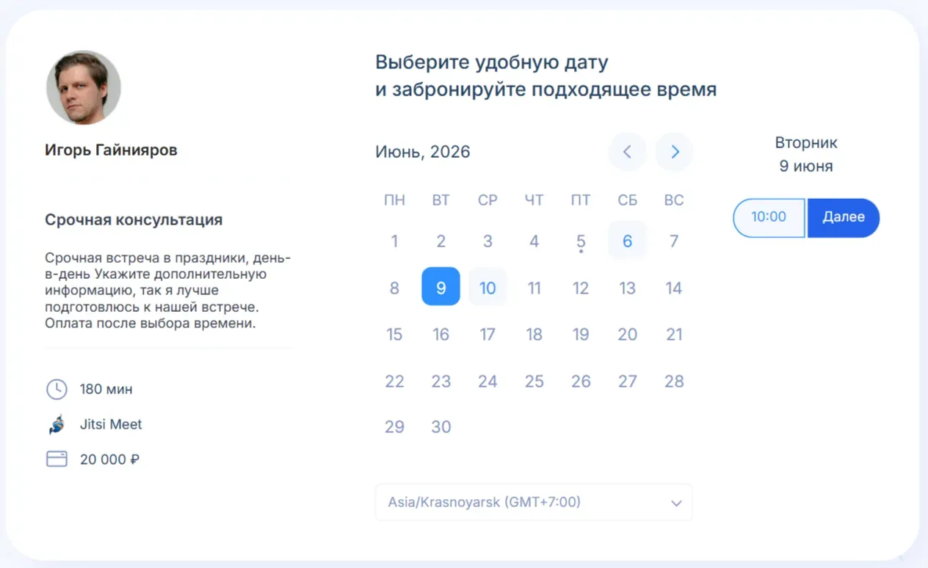Viewport: 928px width, 568px height.
Task: Click date 27 in the calendar
Action: (627, 381)
